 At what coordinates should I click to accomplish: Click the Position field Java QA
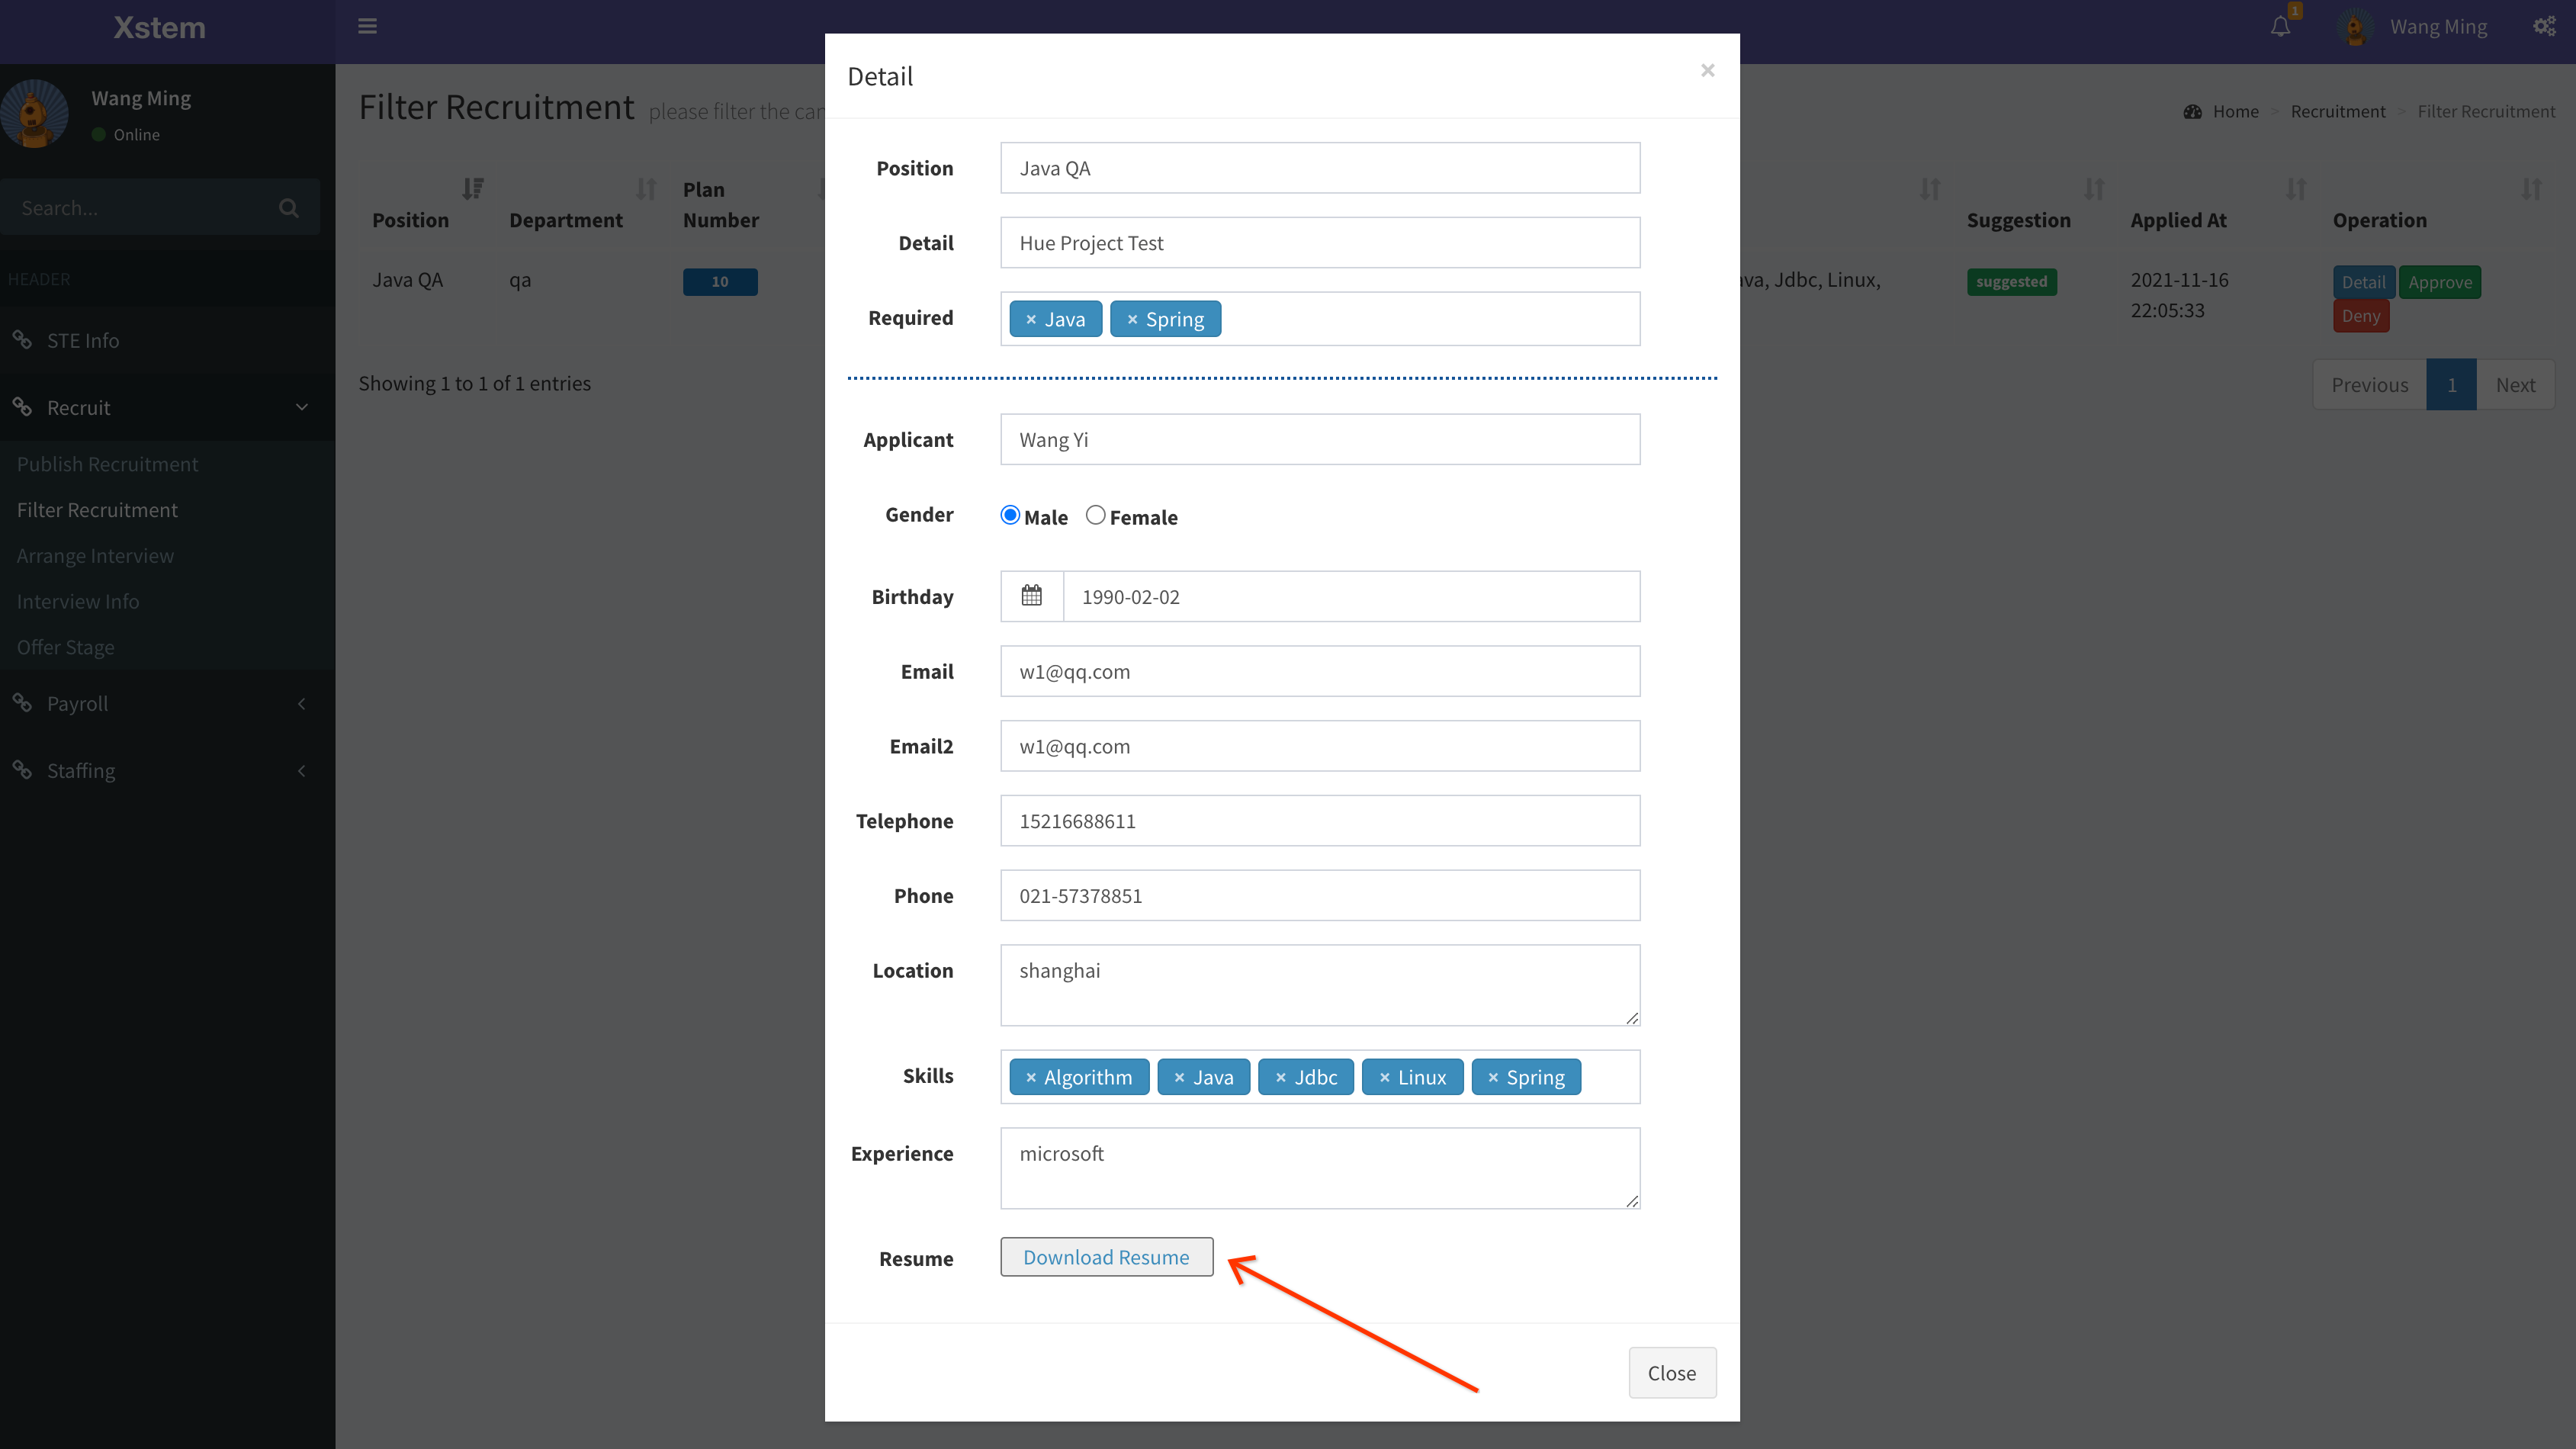point(1320,168)
